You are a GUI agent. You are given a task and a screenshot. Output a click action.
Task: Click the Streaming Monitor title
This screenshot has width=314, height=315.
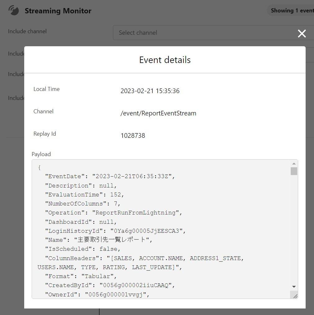click(58, 11)
